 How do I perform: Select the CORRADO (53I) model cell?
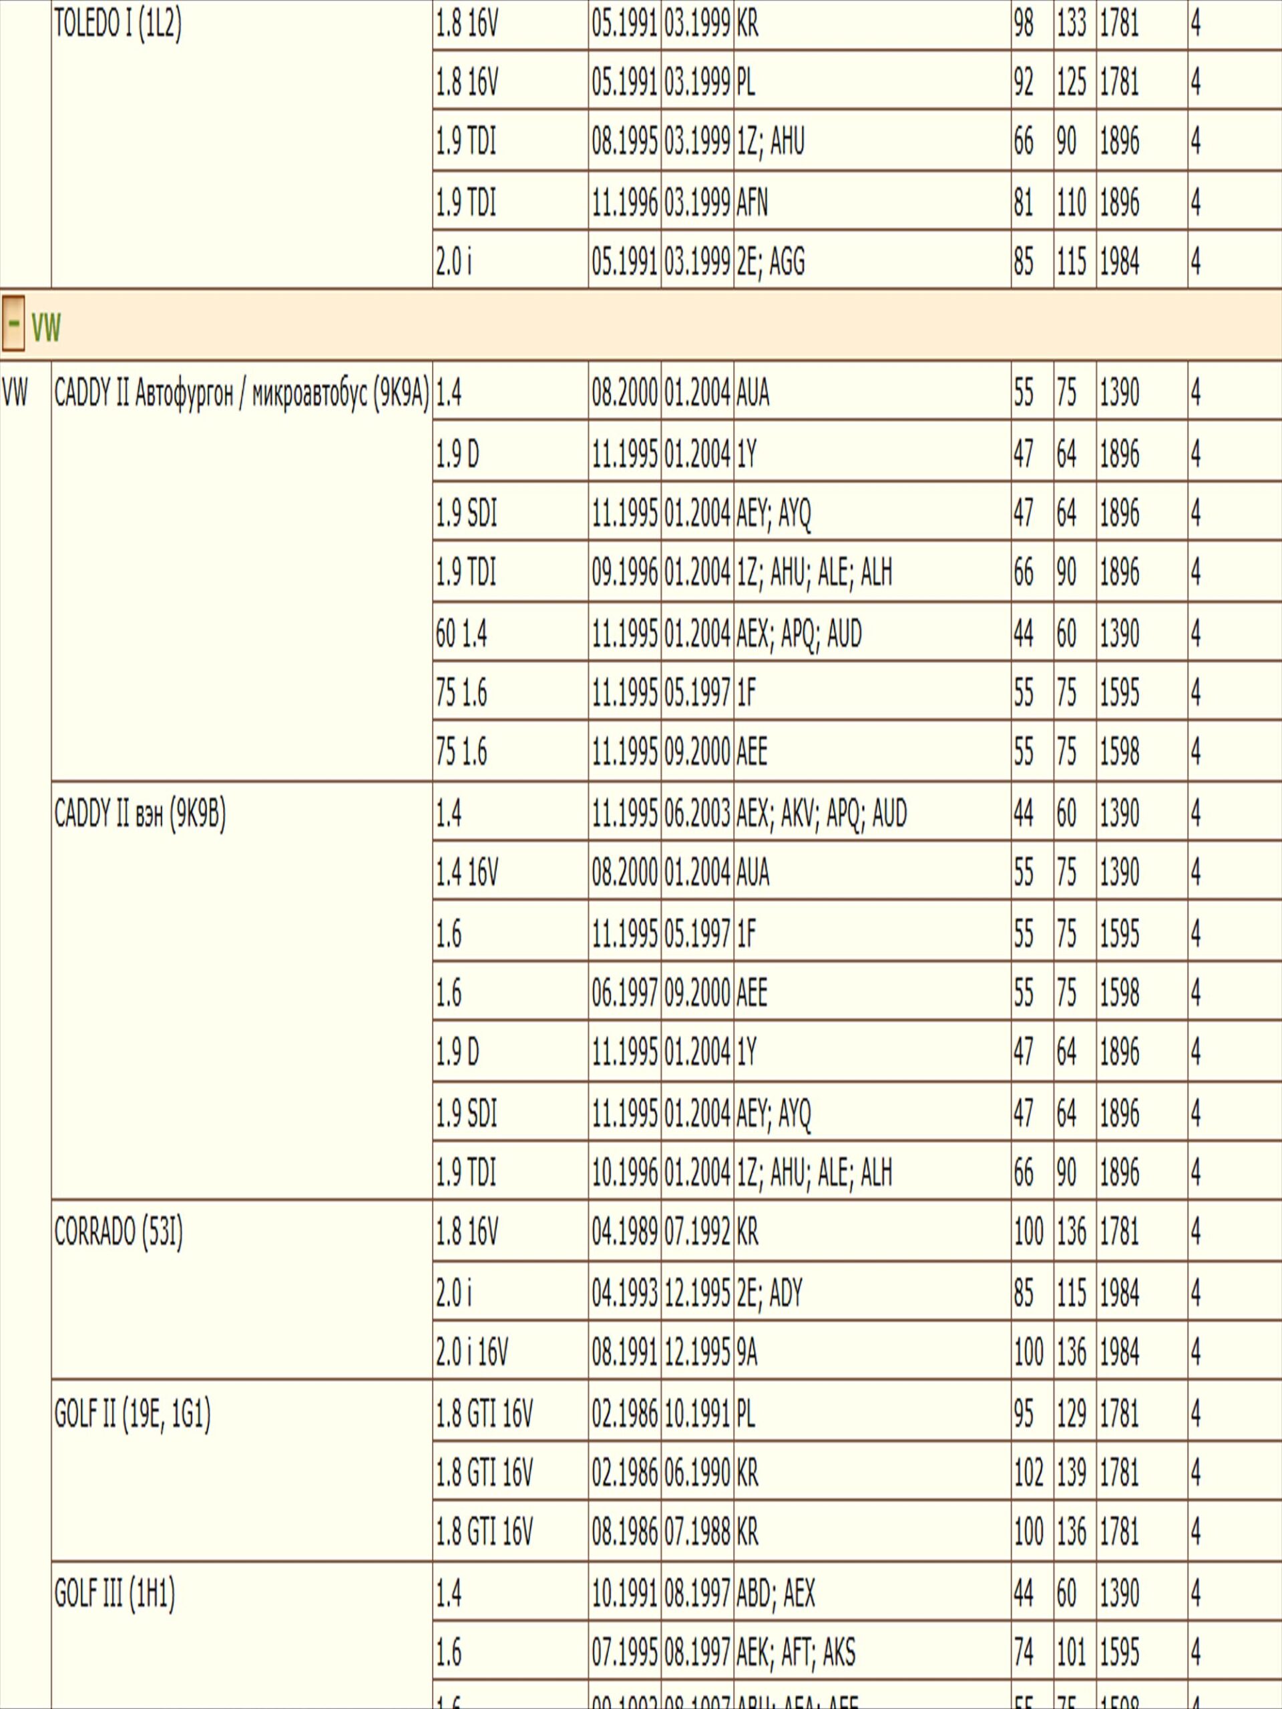[x=118, y=1232]
